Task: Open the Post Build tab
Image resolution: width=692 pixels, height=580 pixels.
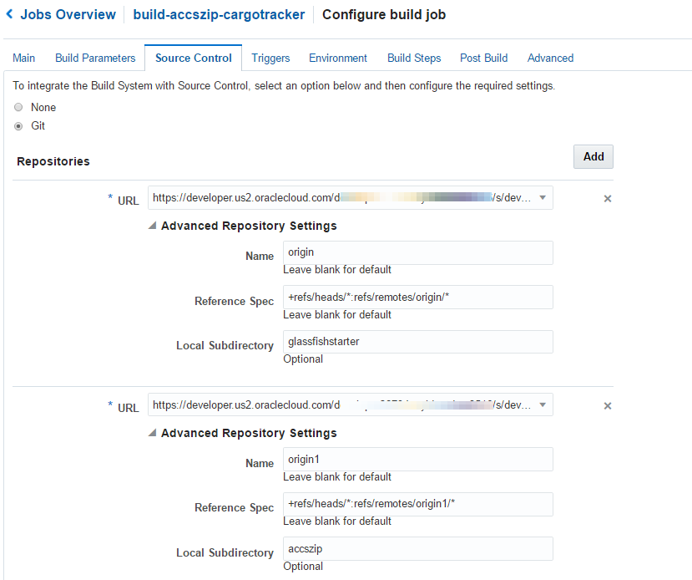Action: pyautogui.click(x=483, y=58)
